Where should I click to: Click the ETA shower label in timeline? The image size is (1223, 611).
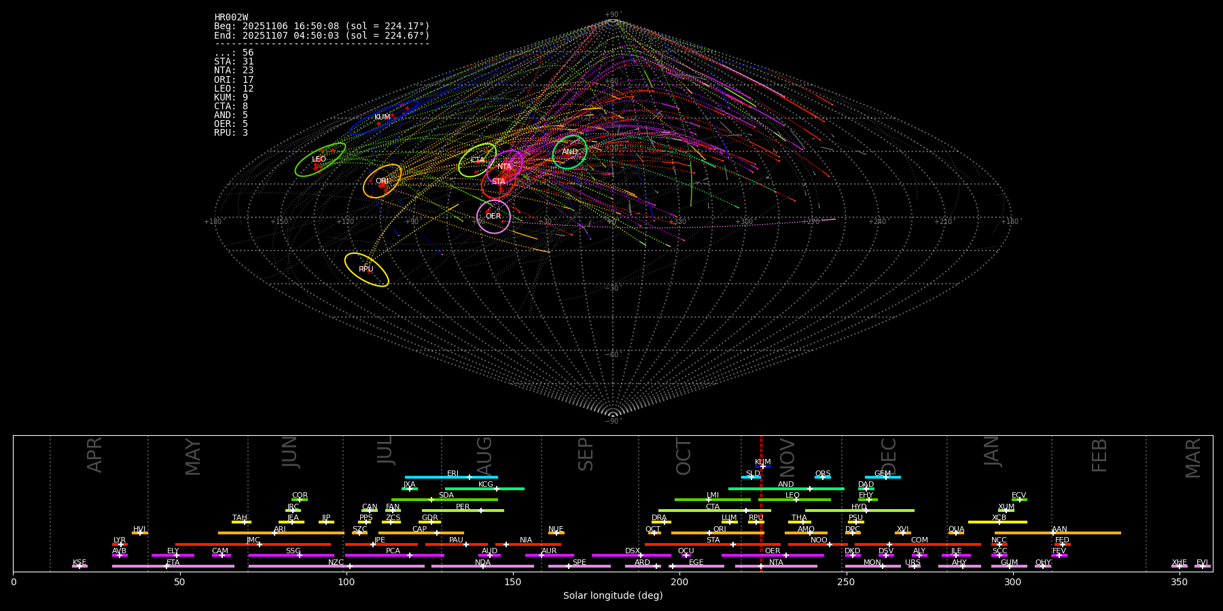pos(173,563)
